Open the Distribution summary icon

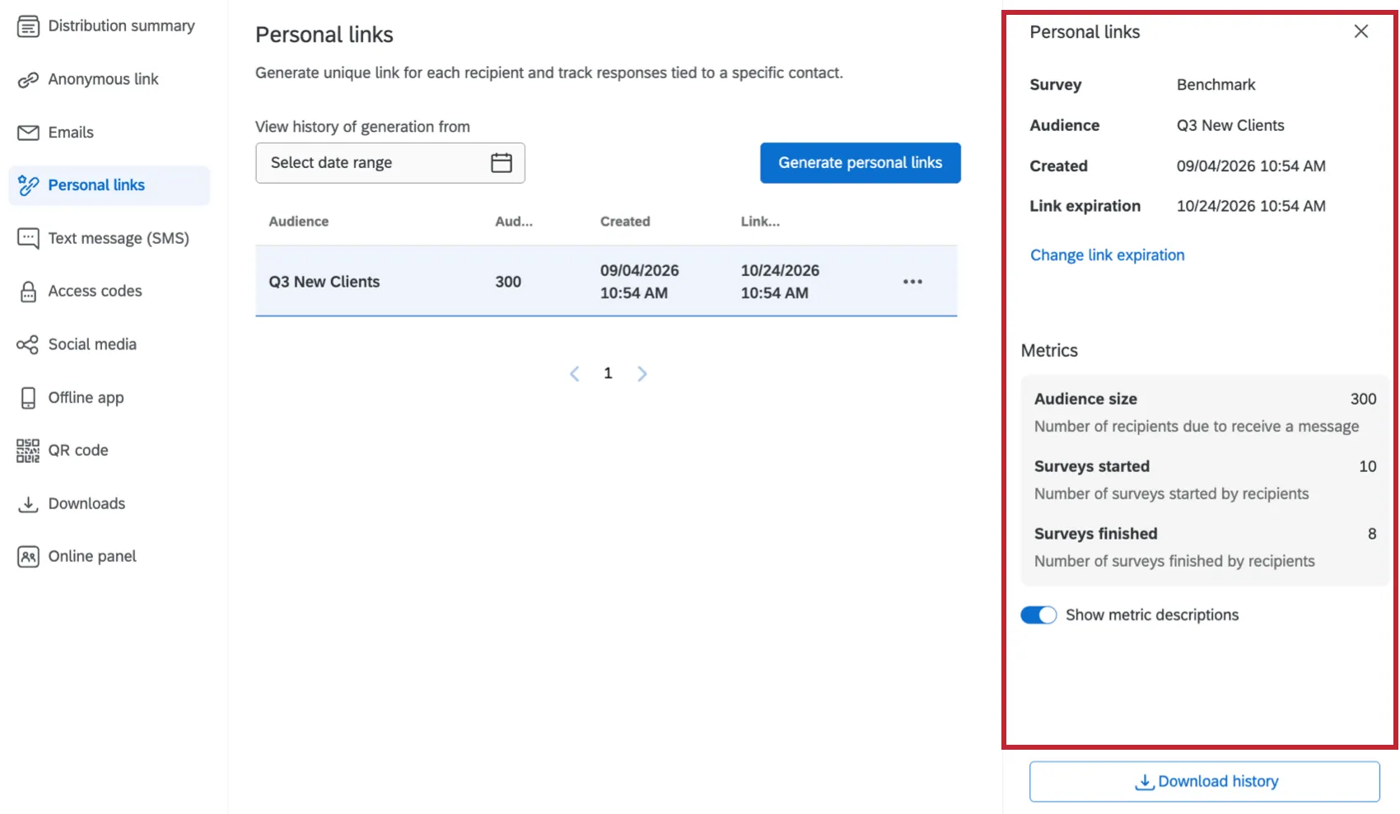pyautogui.click(x=28, y=26)
